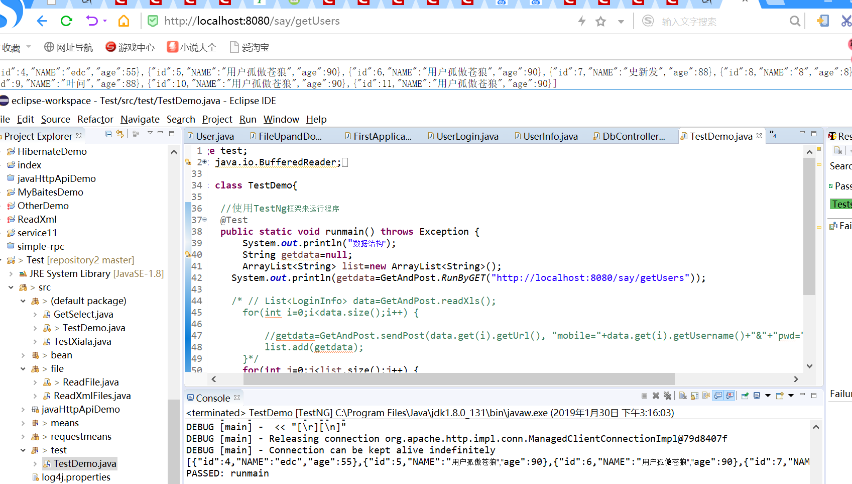Click the 网址导航 globe bookmark
The width and height of the screenshot is (852, 484).
[x=68, y=47]
